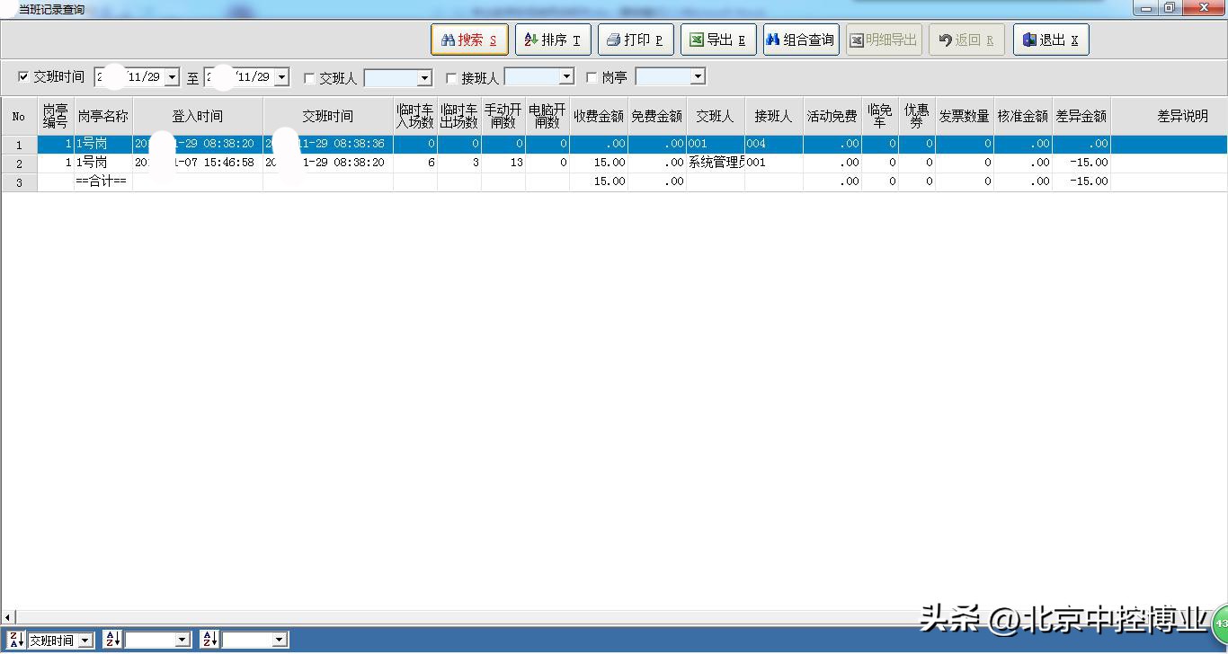Screen dimensions: 1228x654
Task: Click the 明细导出 toolbar item
Action: tap(884, 39)
